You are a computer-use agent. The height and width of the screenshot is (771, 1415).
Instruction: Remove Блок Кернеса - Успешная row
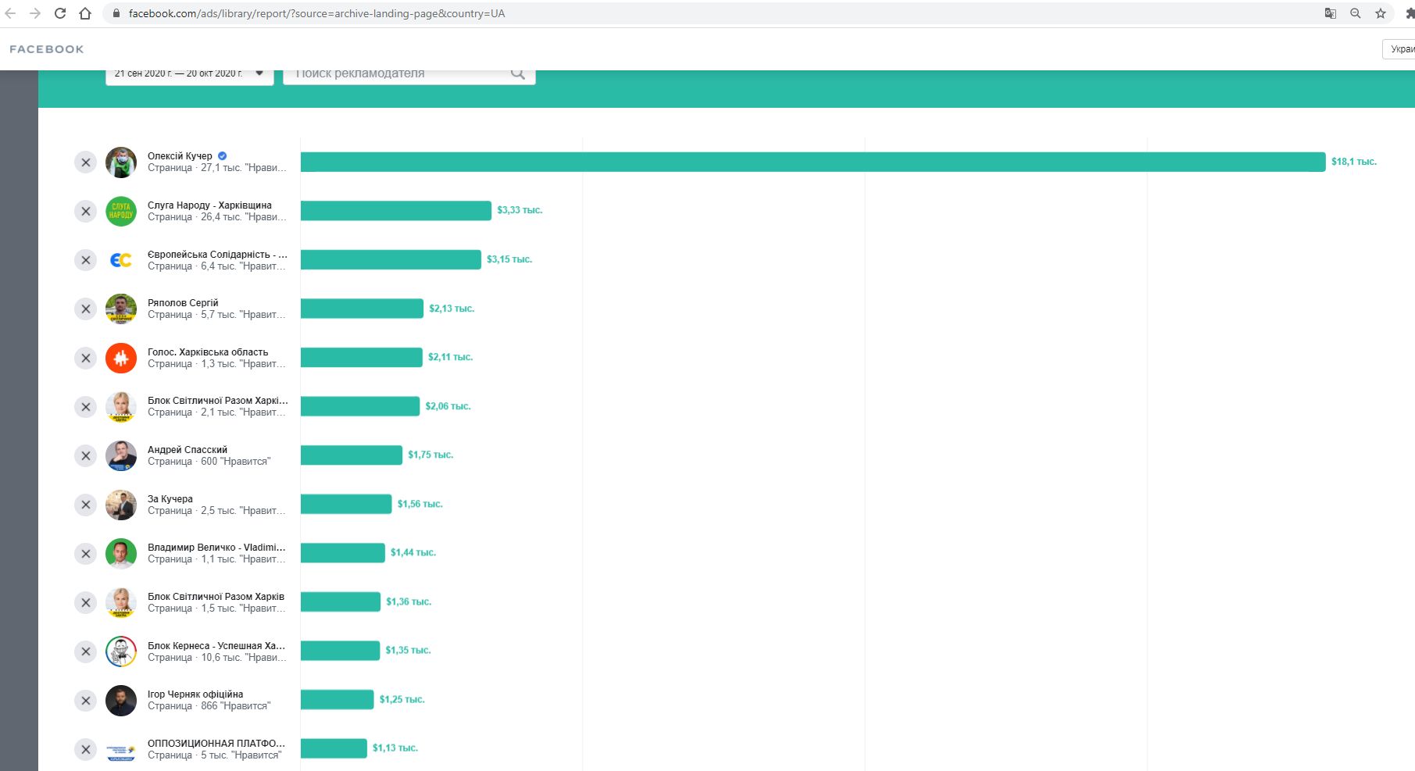click(x=86, y=651)
